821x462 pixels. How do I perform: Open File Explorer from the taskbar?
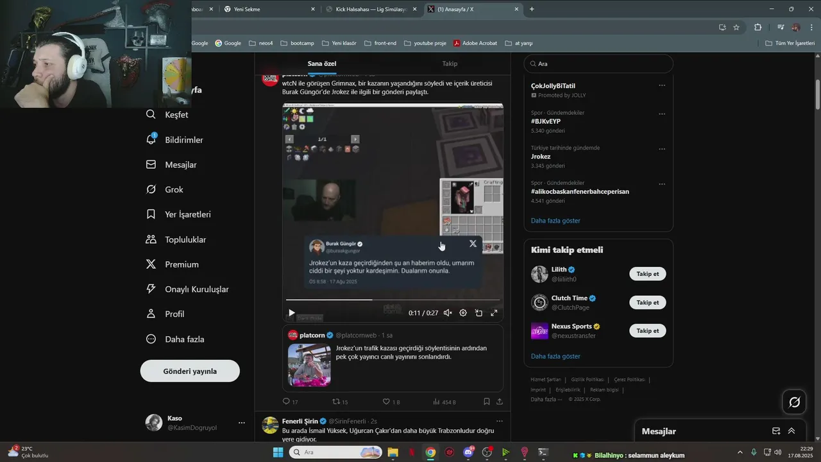393,452
